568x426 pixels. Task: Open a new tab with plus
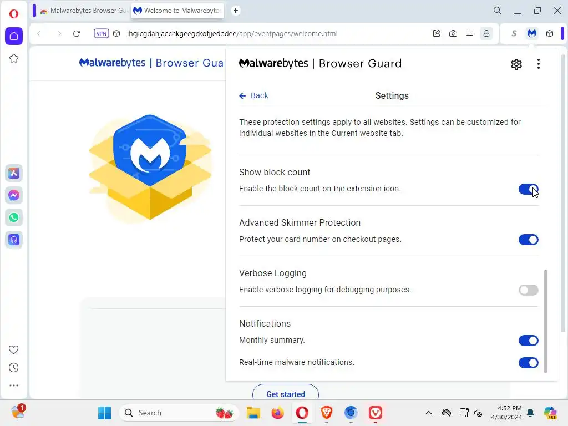click(x=235, y=11)
